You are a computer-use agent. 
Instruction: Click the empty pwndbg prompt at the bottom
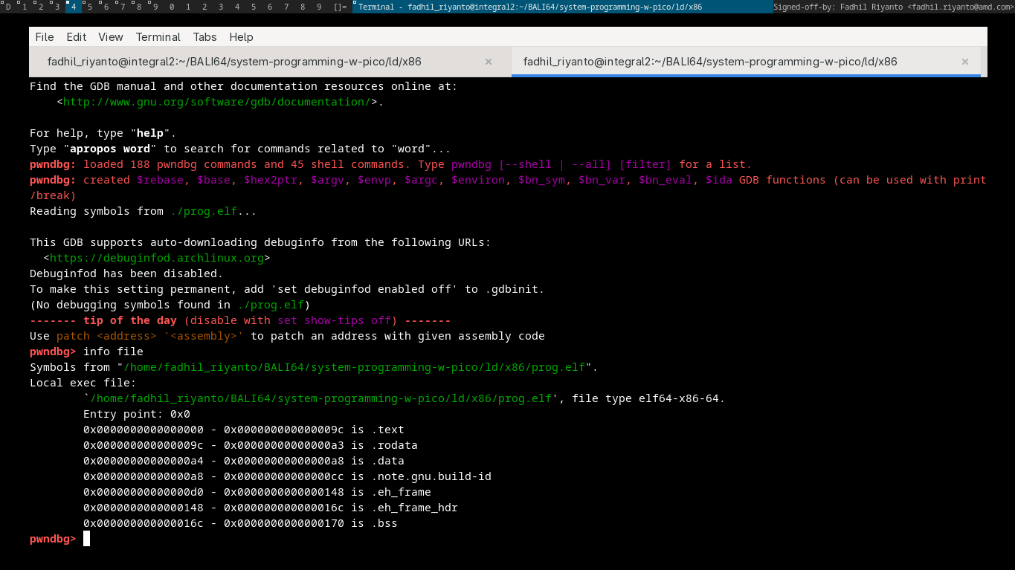click(x=86, y=539)
